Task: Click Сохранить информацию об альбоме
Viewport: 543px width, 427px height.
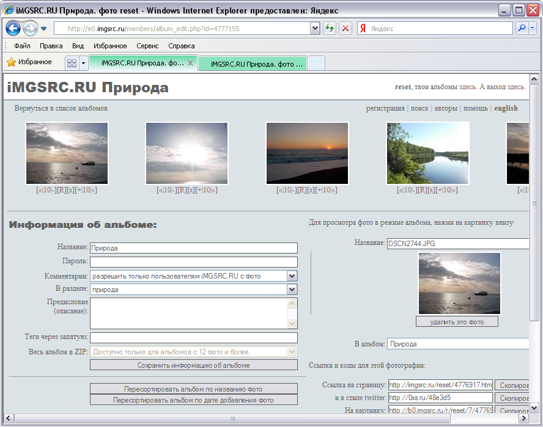Action: tap(193, 365)
